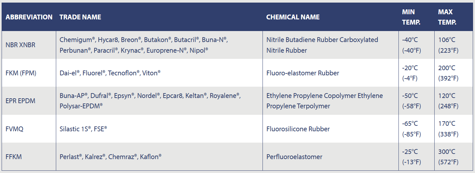Viewport: 475px width, 173px height.
Task: Select the Fluorosilicone Rubber chemical name
Action: pos(298,129)
